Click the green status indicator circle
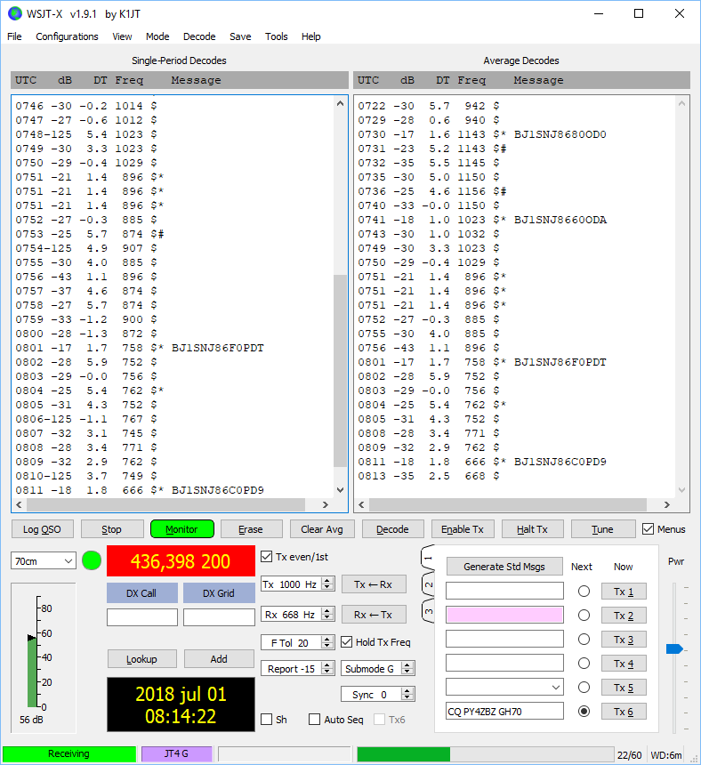The height and width of the screenshot is (765, 701). pos(92,560)
